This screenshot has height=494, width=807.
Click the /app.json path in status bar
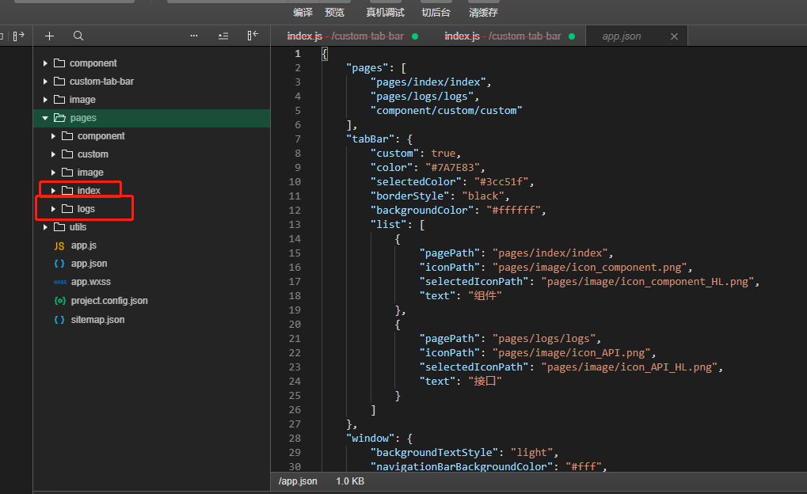point(298,481)
